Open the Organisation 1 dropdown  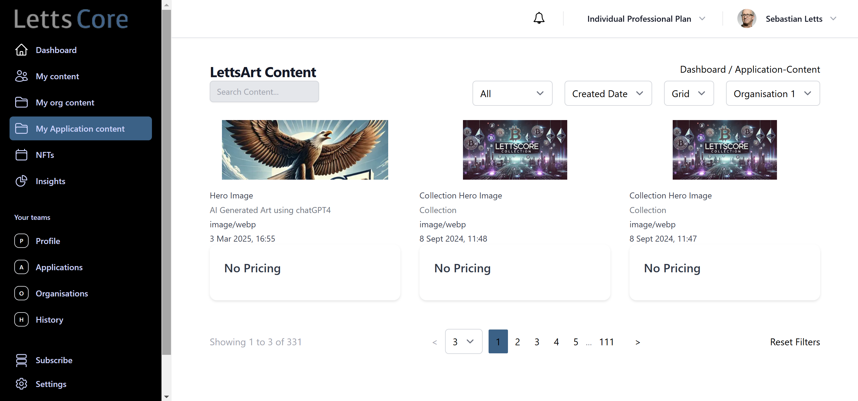coord(773,93)
